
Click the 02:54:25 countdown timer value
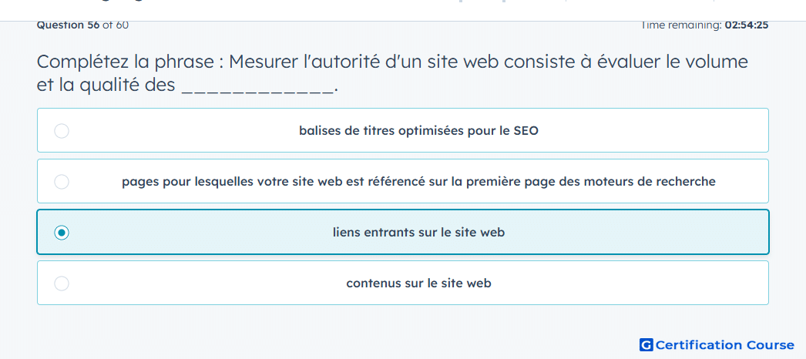coord(747,25)
